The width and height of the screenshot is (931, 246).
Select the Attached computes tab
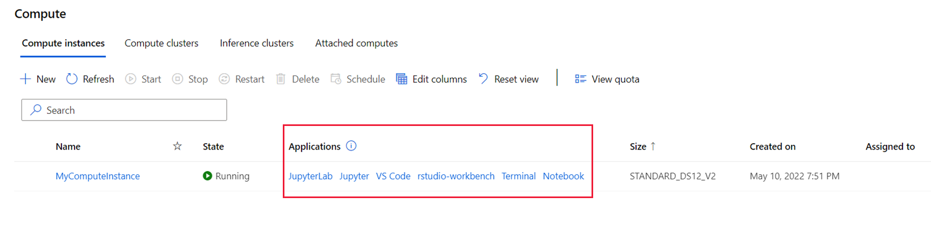point(356,43)
